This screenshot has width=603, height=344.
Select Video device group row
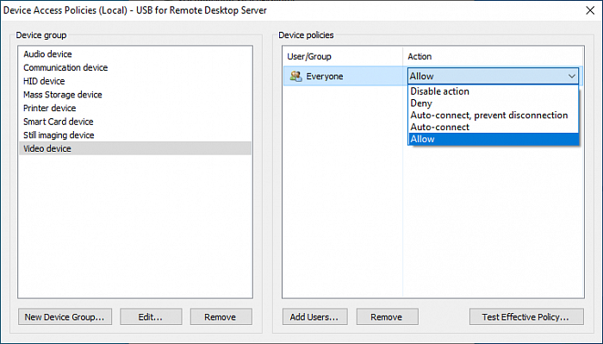click(x=135, y=148)
